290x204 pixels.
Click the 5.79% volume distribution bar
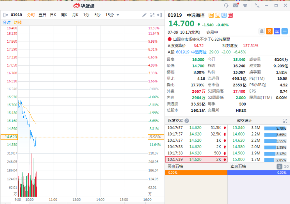click(x=275, y=128)
